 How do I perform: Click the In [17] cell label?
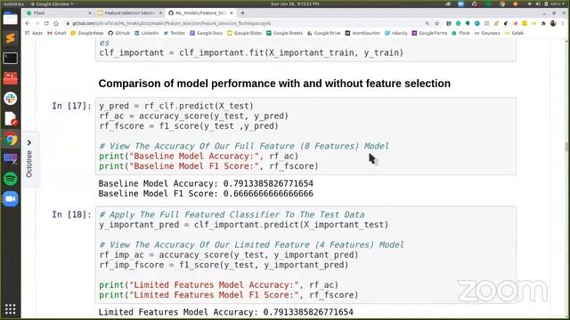pos(71,106)
